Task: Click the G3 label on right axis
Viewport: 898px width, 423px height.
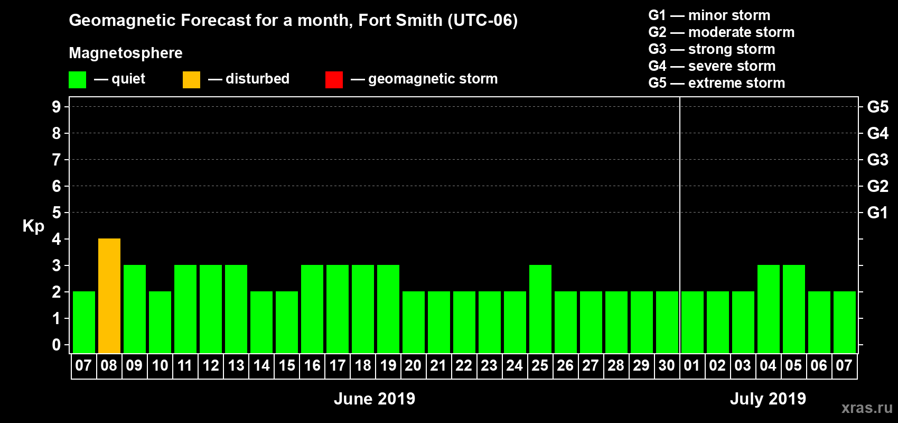Action: pyautogui.click(x=877, y=160)
